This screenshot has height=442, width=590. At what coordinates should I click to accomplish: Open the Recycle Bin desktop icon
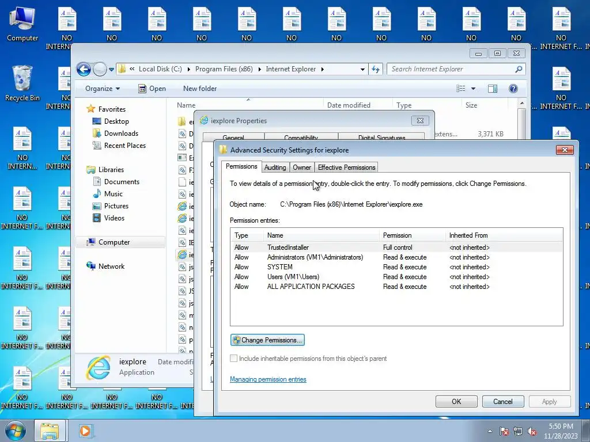[22, 83]
